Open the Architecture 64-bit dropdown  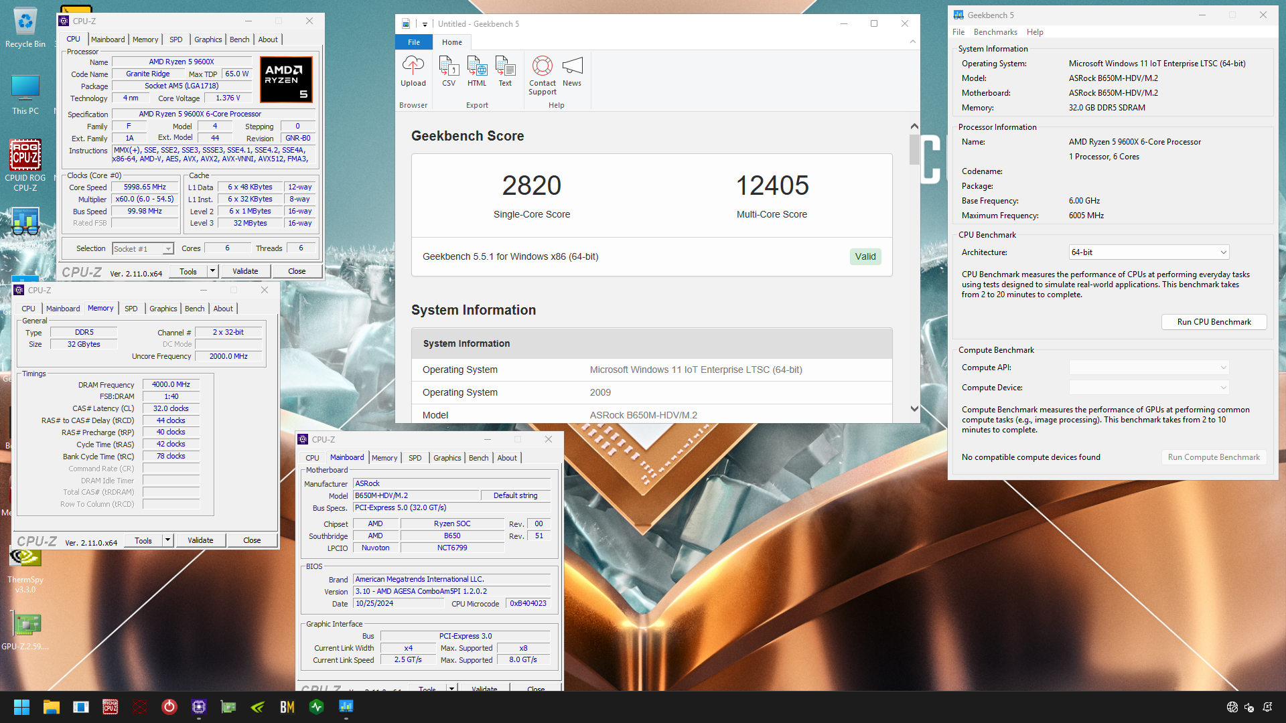(x=1149, y=252)
